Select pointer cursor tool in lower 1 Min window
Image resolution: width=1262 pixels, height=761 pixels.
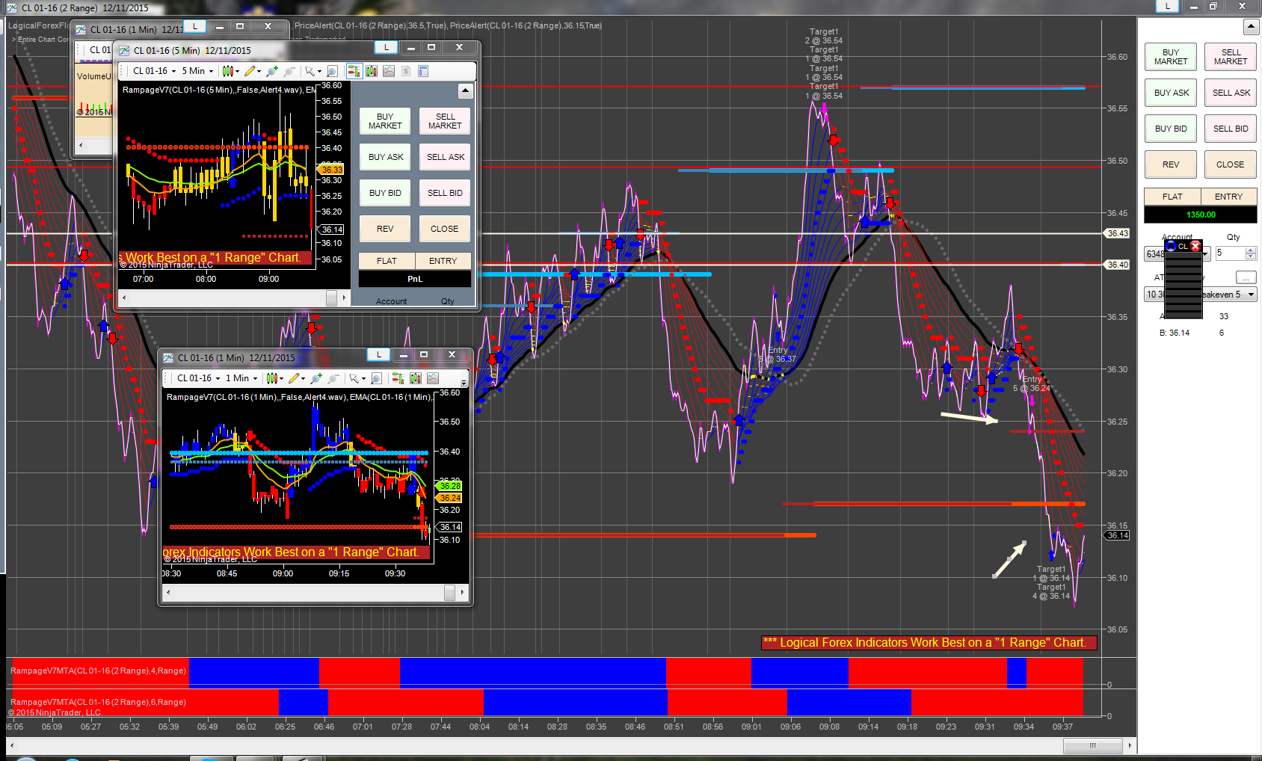click(357, 378)
